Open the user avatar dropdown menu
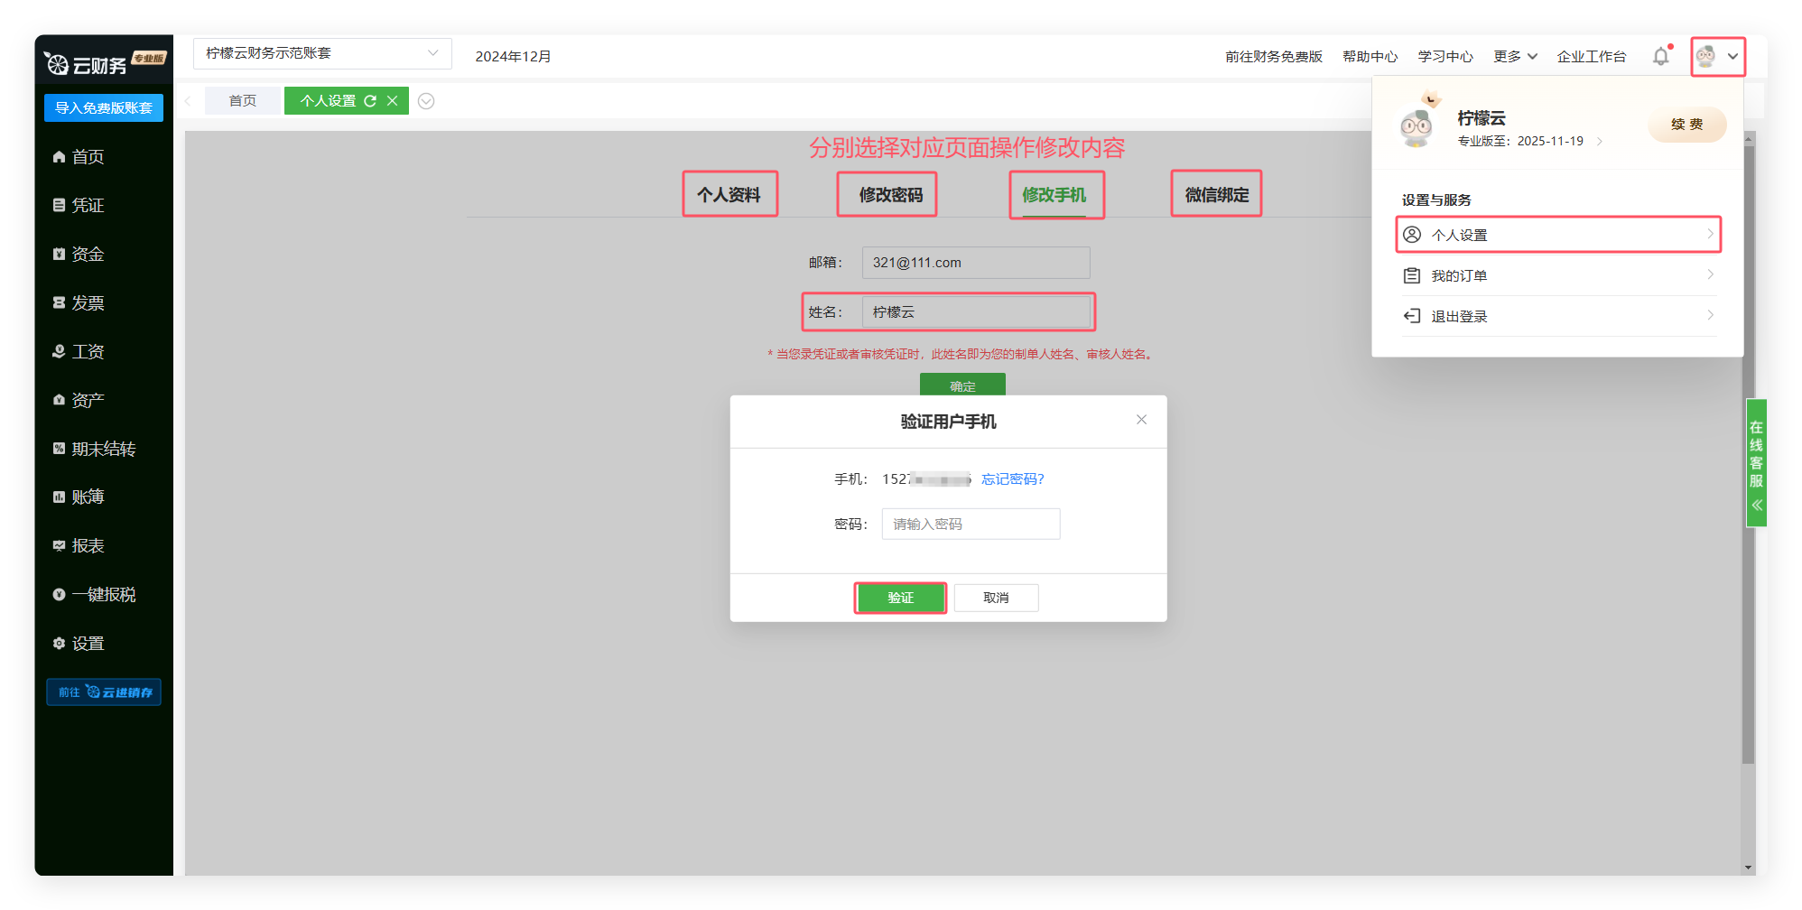The height and width of the screenshot is (910, 1802). point(1717,57)
